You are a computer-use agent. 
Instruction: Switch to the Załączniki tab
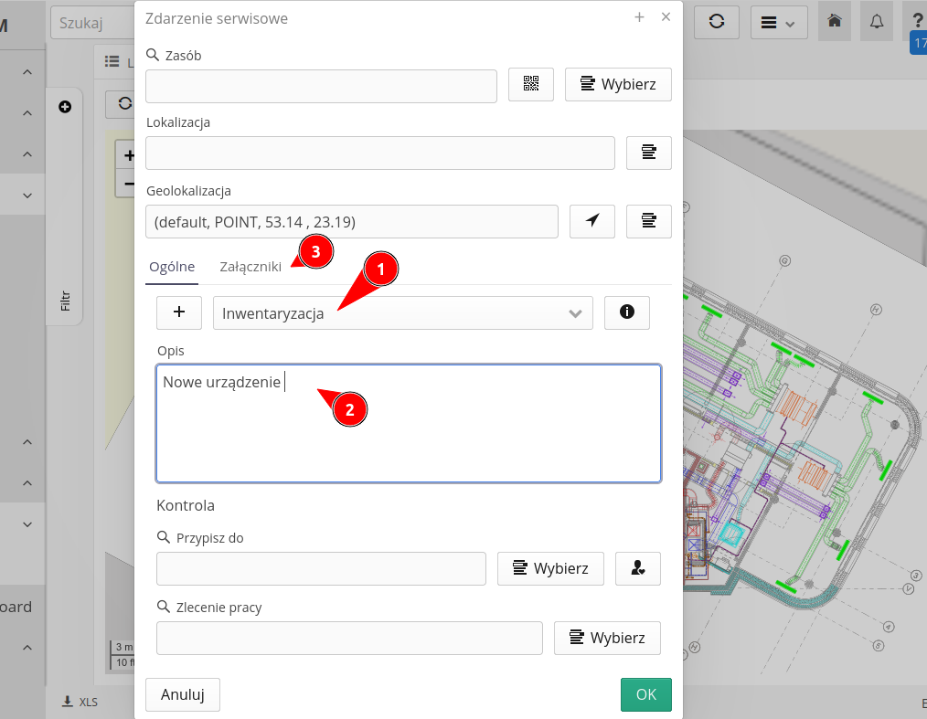coord(250,267)
